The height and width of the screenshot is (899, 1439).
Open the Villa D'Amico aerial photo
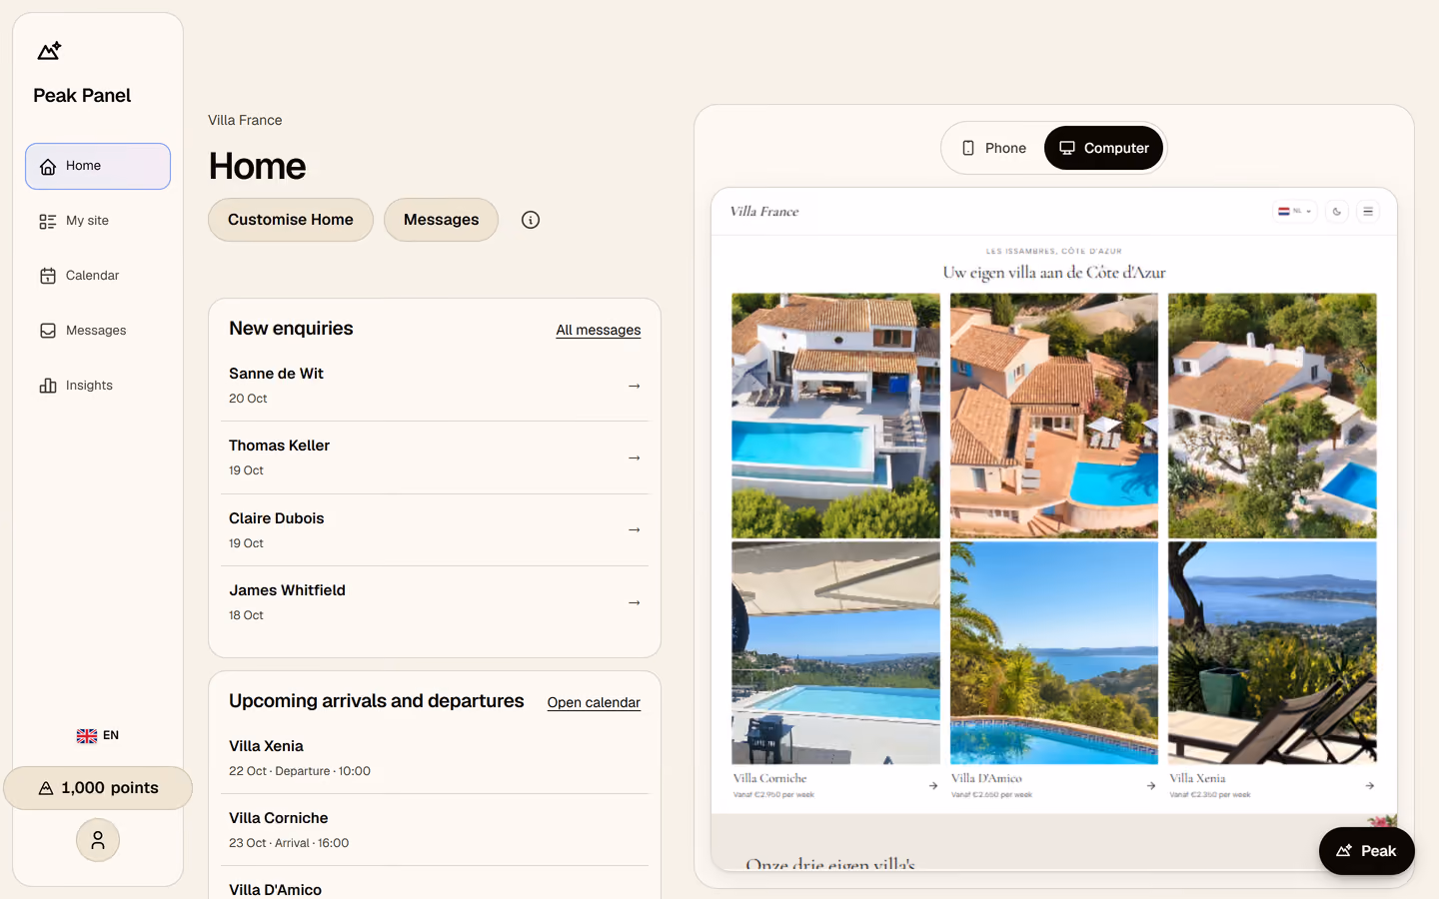[x=1054, y=416]
